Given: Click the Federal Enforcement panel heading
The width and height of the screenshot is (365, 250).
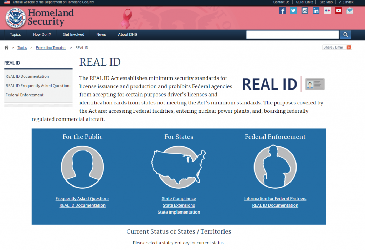Looking at the screenshot, I should pos(275,137).
